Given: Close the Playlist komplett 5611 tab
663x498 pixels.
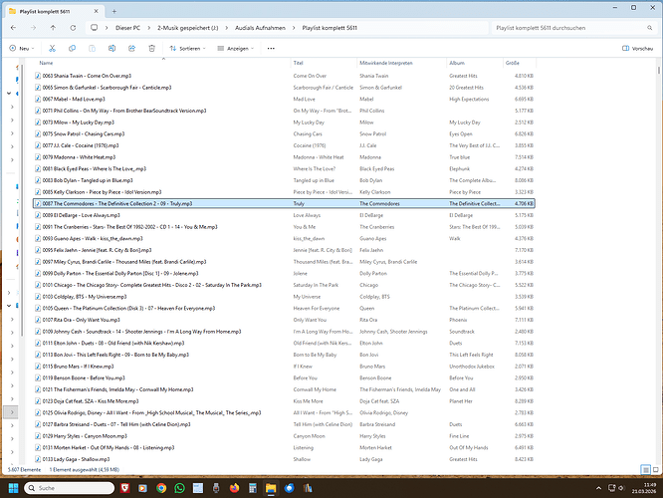Looking at the screenshot, I should click(x=96, y=11).
